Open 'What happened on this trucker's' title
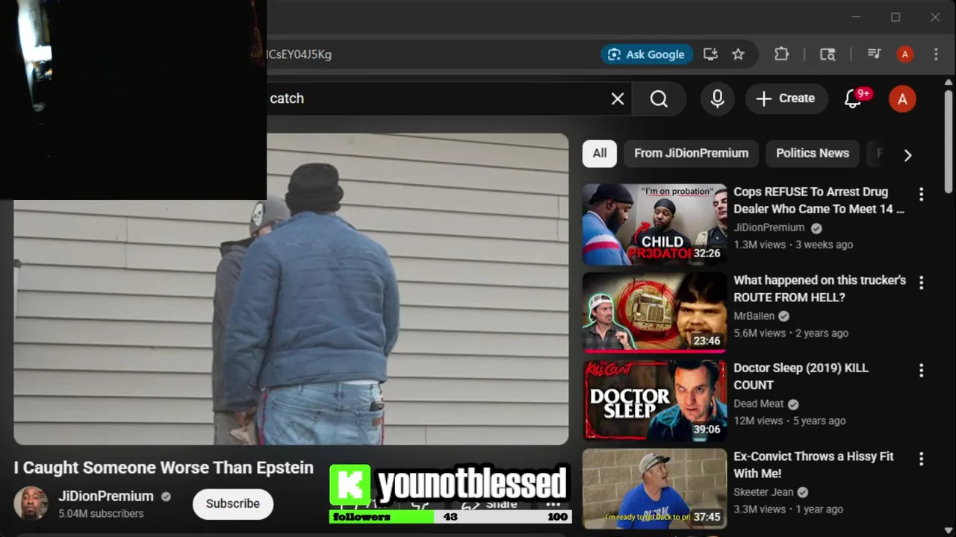The width and height of the screenshot is (956, 537). point(819,289)
